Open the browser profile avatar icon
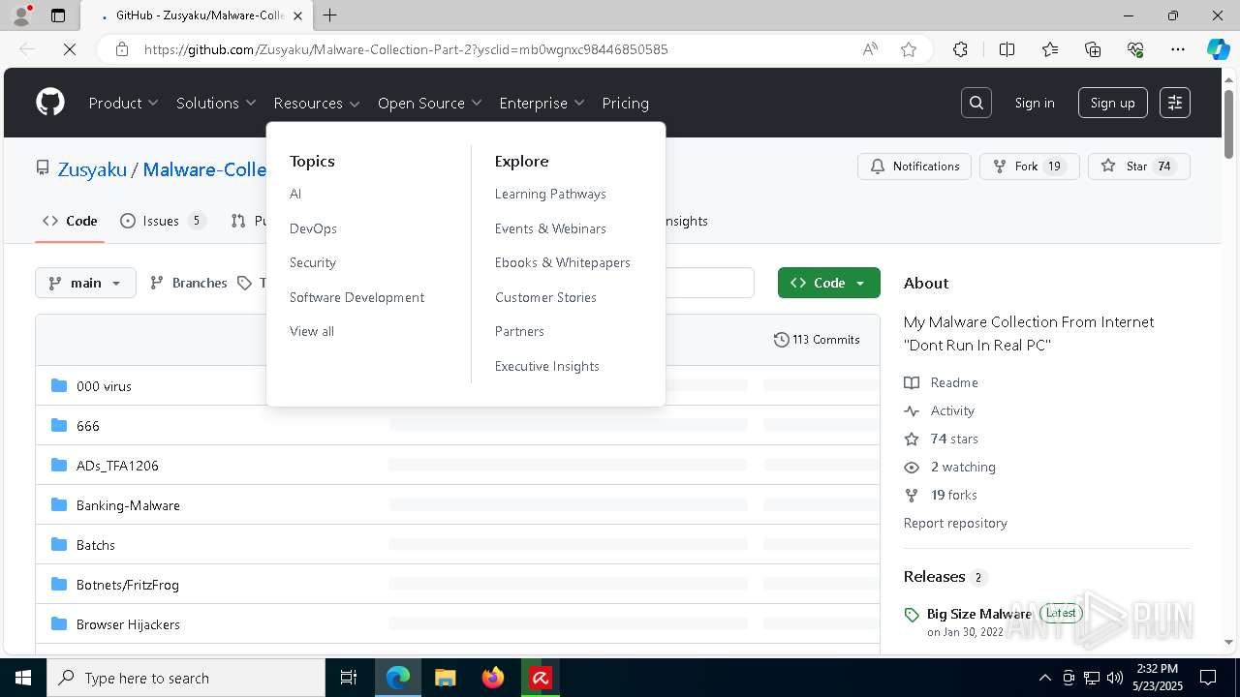This screenshot has height=697, width=1240. 21,15
